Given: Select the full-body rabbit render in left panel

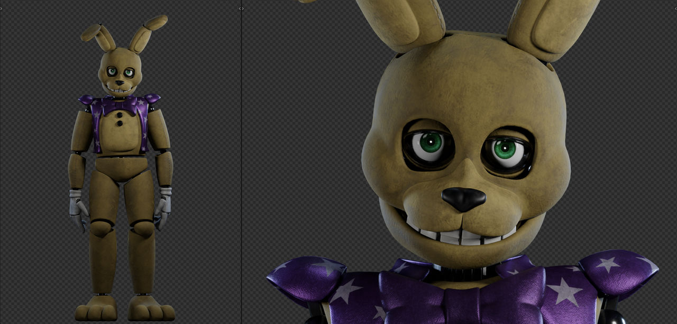Looking at the screenshot, I should [121, 168].
